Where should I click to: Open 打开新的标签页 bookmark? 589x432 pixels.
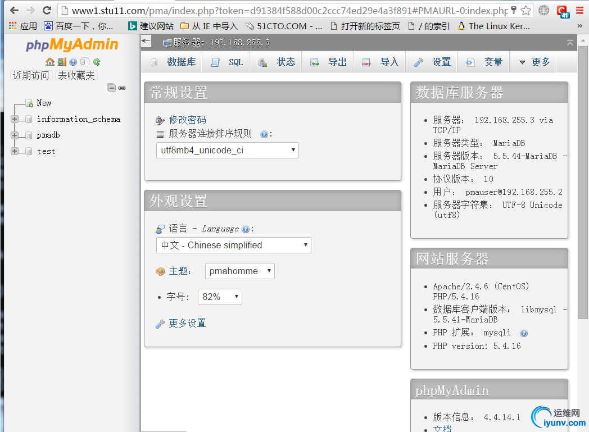365,26
